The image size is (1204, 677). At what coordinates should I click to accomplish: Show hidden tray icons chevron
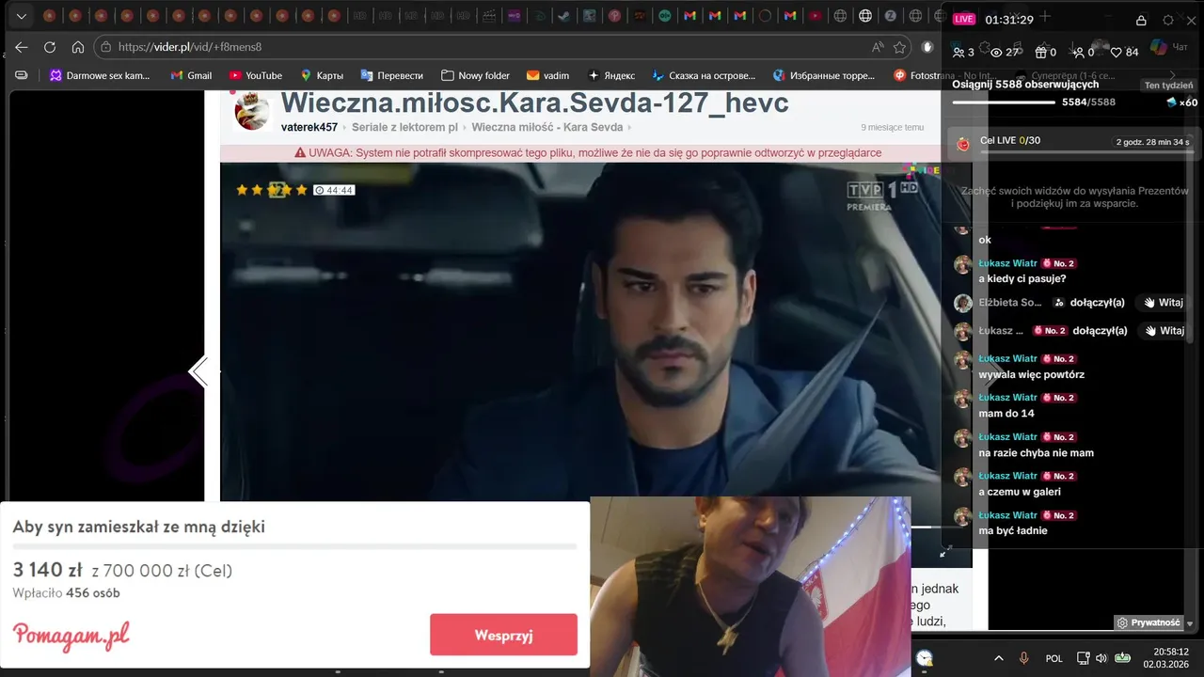click(x=998, y=658)
